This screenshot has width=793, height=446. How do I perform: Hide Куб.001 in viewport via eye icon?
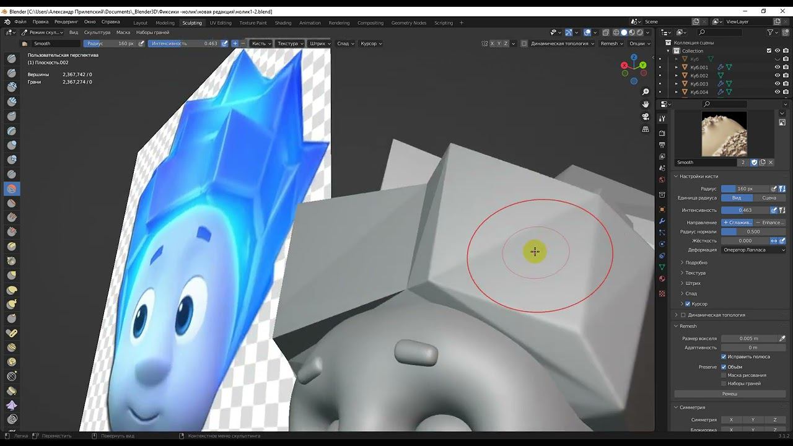(x=777, y=67)
